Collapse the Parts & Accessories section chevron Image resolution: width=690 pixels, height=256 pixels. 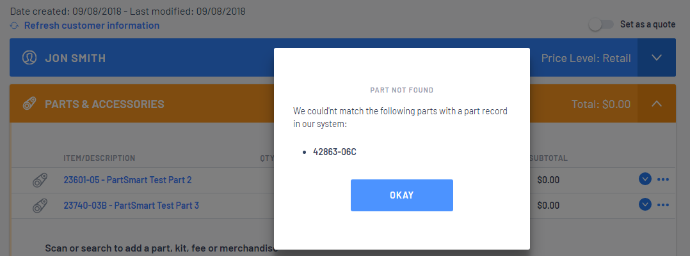[x=657, y=103]
